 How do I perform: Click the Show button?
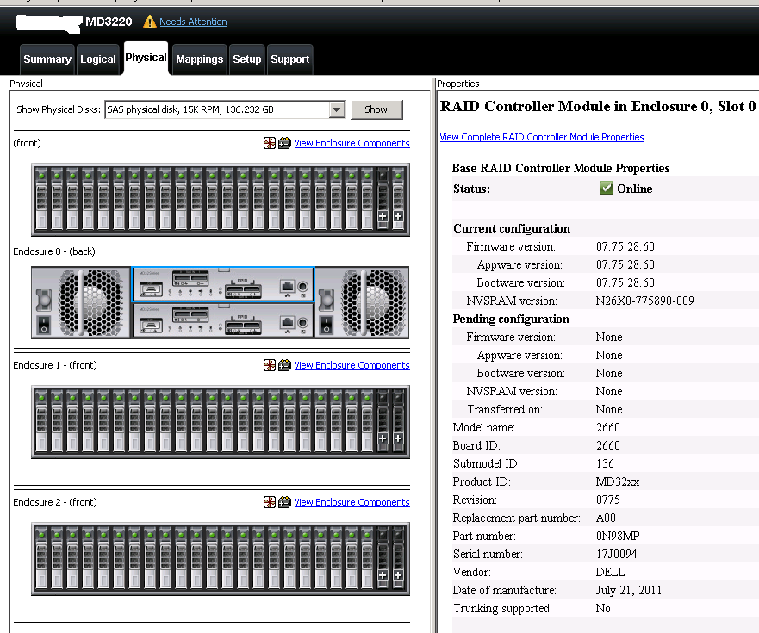tap(376, 110)
